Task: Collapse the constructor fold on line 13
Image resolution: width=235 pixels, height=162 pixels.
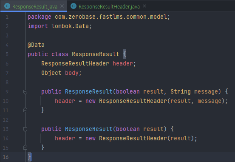Action: [x=25, y=129]
